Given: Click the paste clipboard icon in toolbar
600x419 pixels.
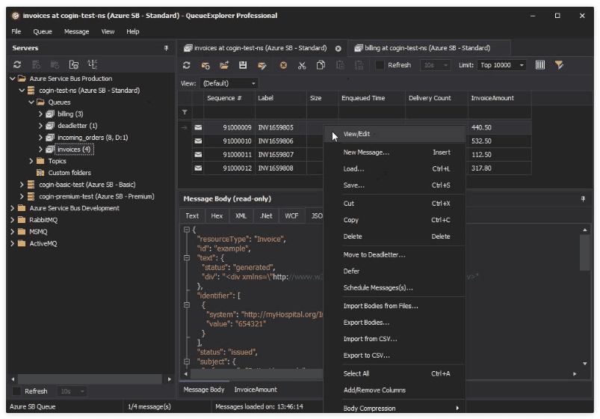Looking at the screenshot, I should pos(340,65).
